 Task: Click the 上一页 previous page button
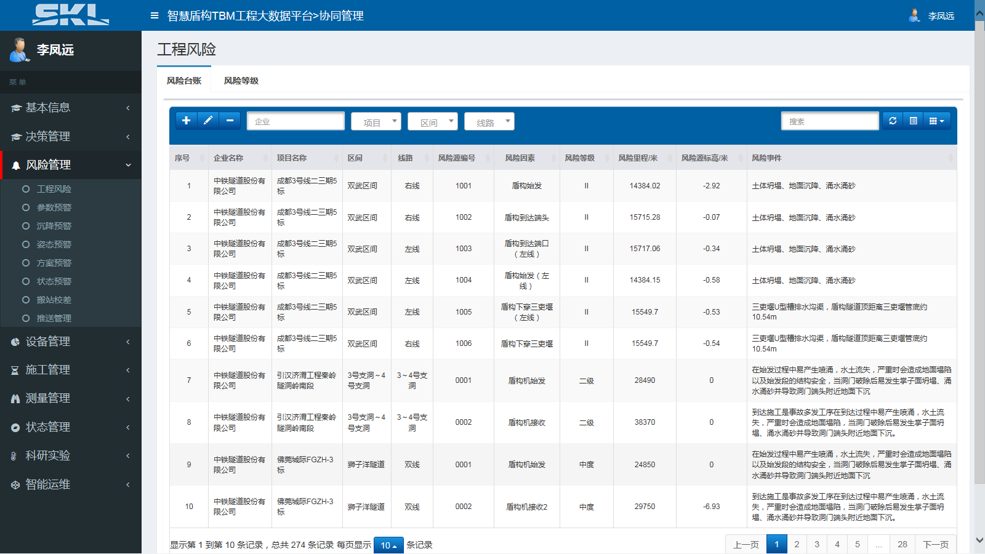click(746, 544)
